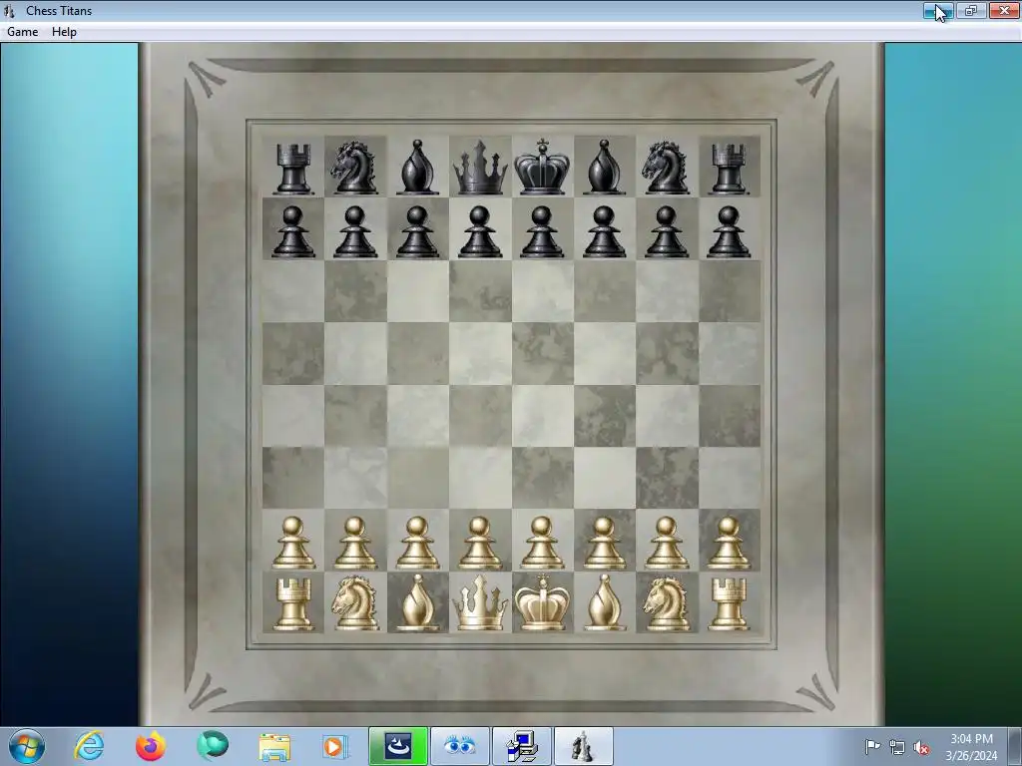
Task: Open the clock showing 3:04 PM
Action: pyautogui.click(x=971, y=747)
